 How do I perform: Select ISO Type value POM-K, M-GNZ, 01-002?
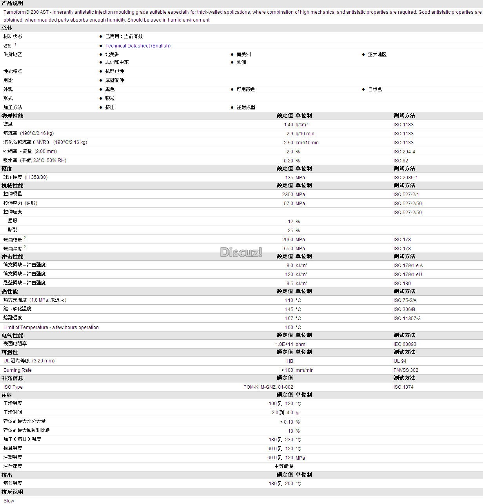click(x=268, y=387)
